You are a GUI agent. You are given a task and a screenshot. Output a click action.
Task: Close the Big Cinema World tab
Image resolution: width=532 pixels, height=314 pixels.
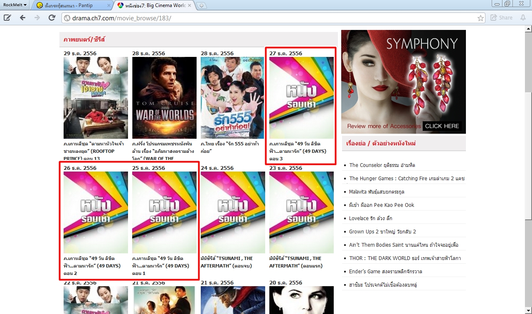point(190,5)
